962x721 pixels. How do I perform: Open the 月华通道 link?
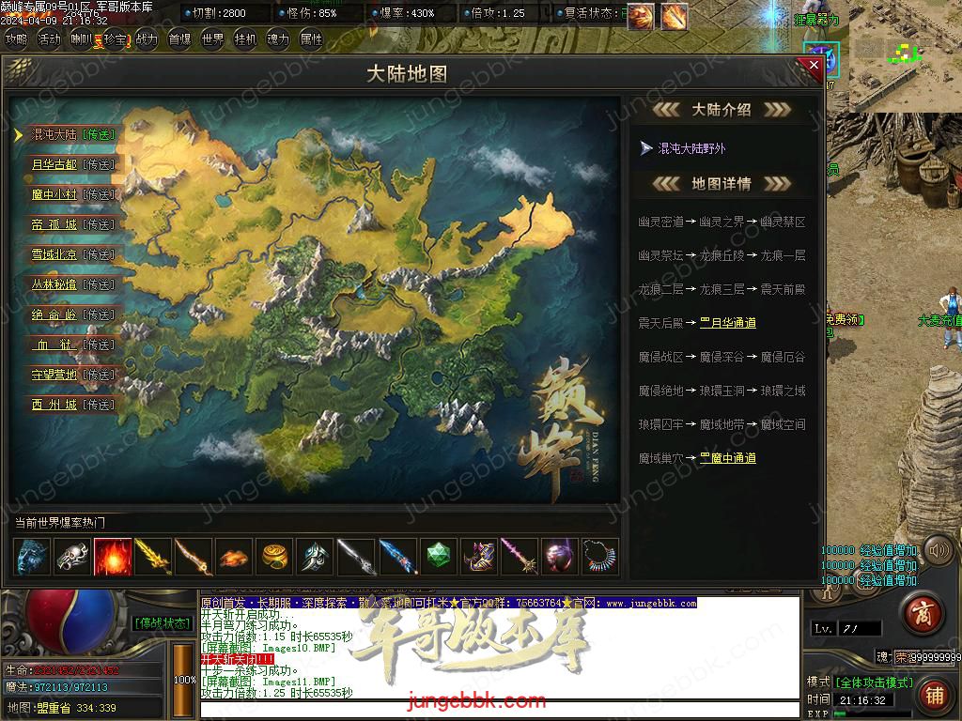(728, 323)
